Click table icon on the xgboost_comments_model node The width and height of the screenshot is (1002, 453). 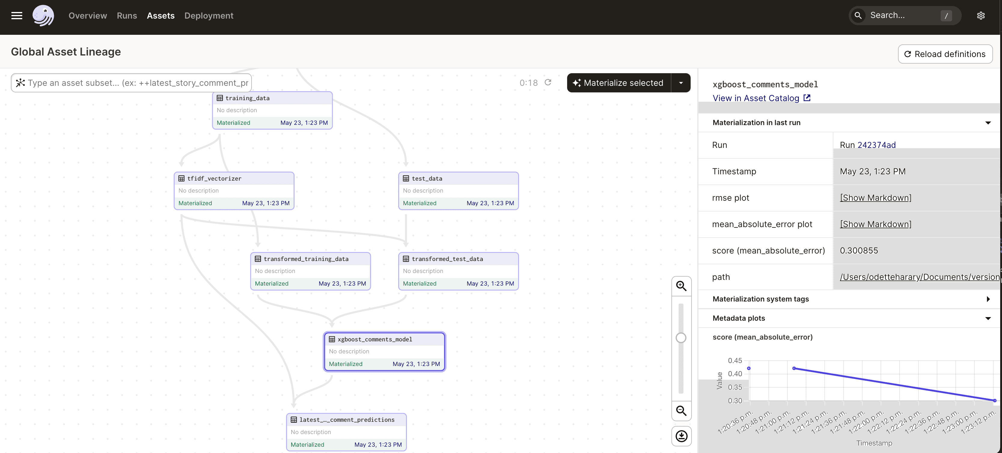point(332,339)
